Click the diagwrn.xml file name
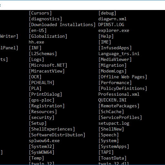 pos(112,19)
